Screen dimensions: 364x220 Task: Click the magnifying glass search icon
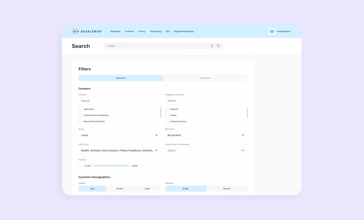218,46
